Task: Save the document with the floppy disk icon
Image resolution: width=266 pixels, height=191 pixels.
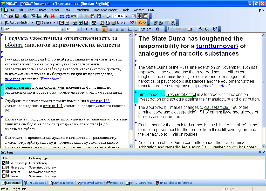Action: (x=17, y=16)
